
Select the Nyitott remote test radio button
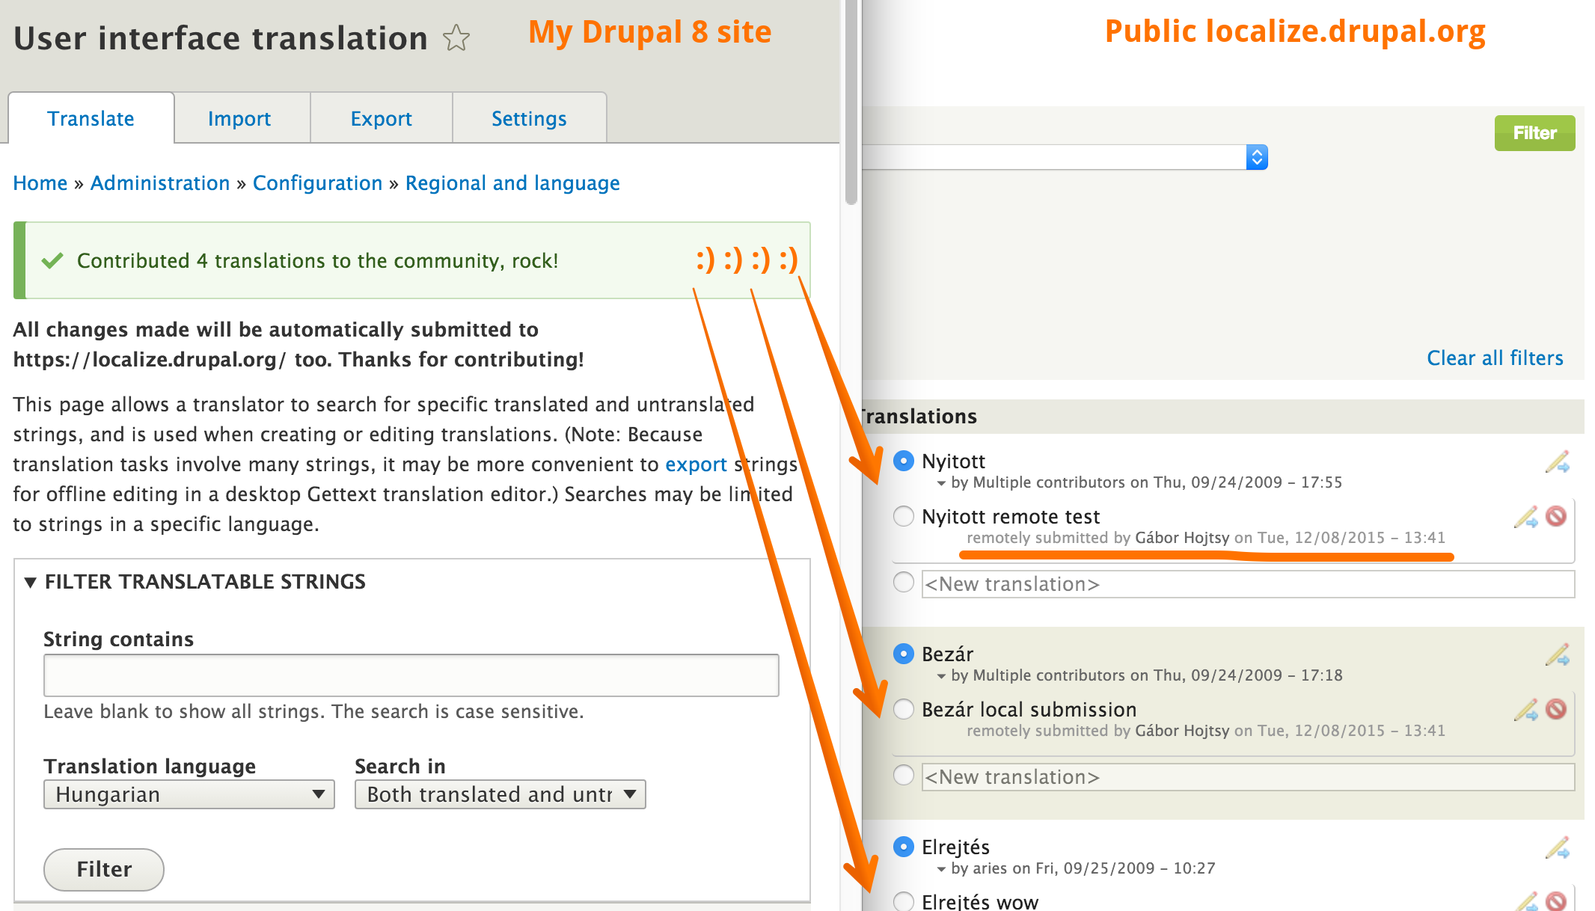(904, 516)
